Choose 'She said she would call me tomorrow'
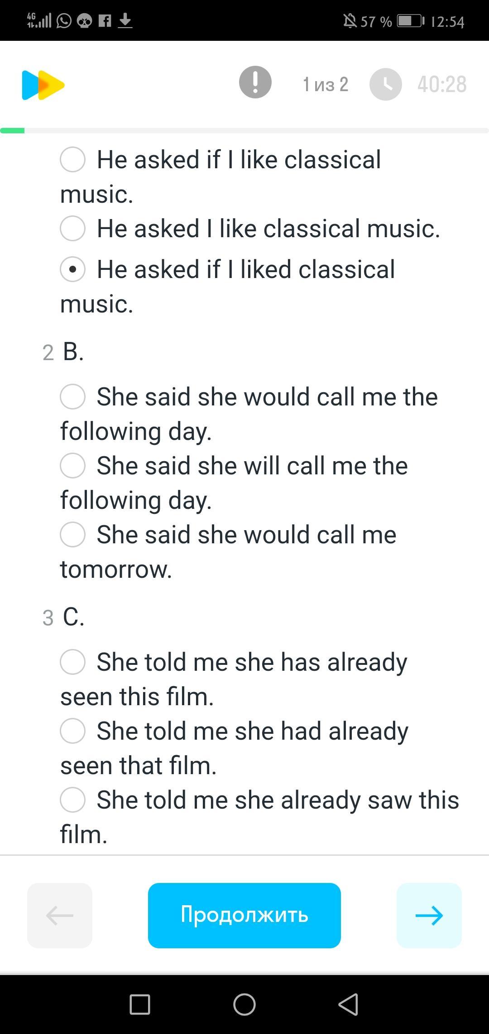The height and width of the screenshot is (1034, 489). (x=73, y=535)
